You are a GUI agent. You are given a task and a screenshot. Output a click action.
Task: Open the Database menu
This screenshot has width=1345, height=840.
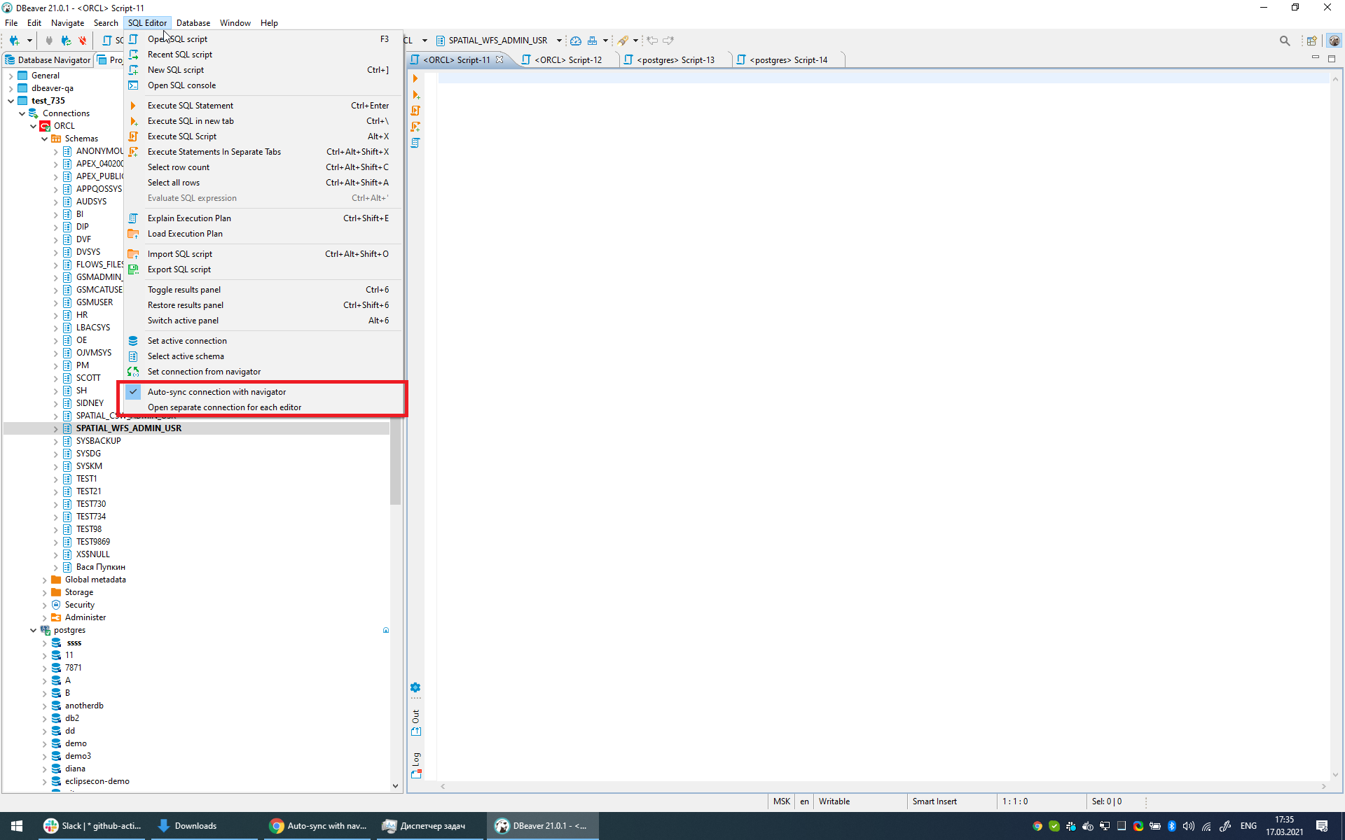(x=193, y=22)
